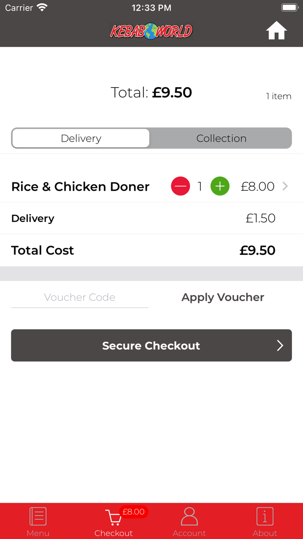Image resolution: width=303 pixels, height=539 pixels.
Task: Tap the Voucher Code input field
Action: tap(80, 297)
